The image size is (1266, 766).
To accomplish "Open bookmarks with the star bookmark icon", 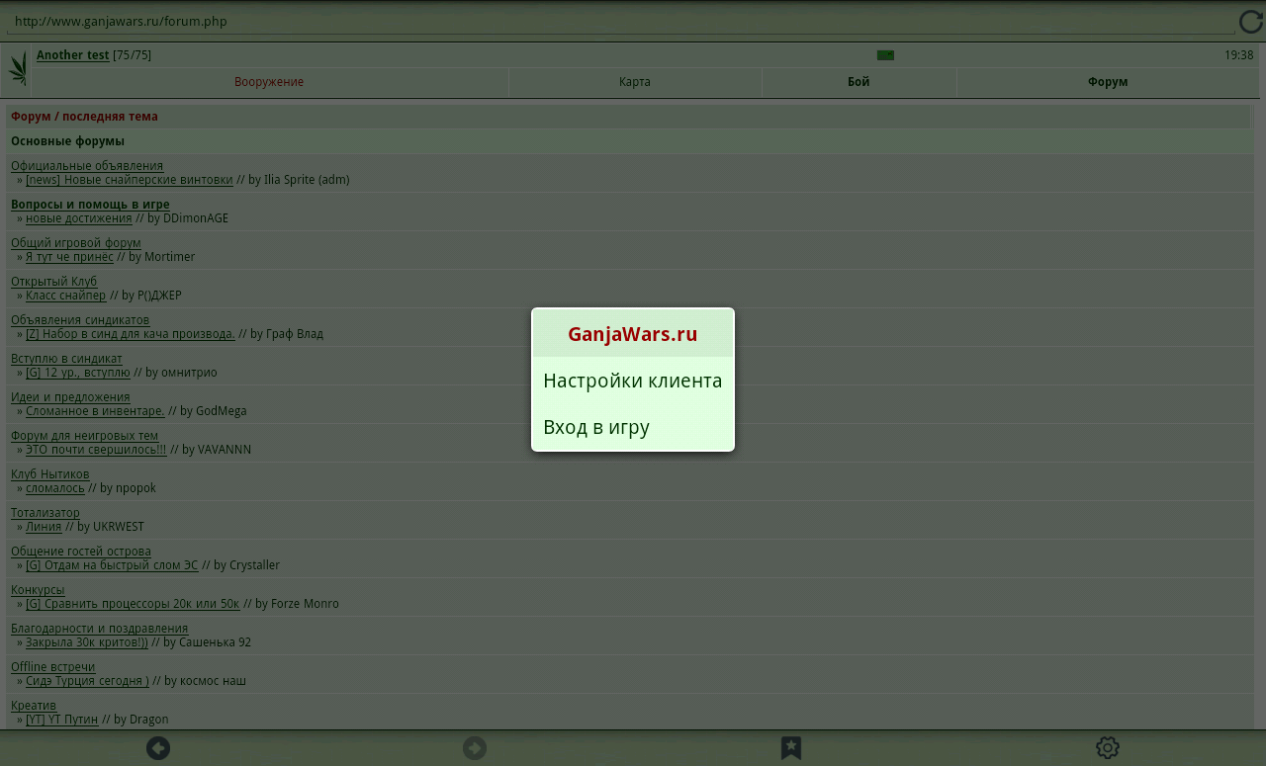I will click(791, 748).
